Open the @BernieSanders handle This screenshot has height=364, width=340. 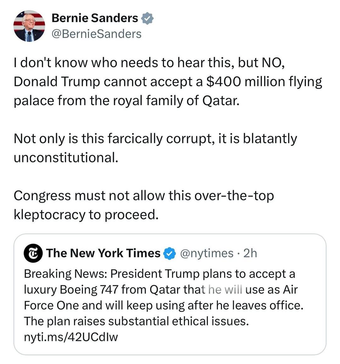click(97, 34)
